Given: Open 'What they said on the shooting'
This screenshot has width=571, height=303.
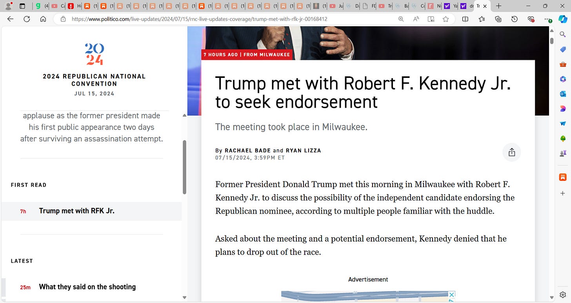Looking at the screenshot, I should [87, 287].
